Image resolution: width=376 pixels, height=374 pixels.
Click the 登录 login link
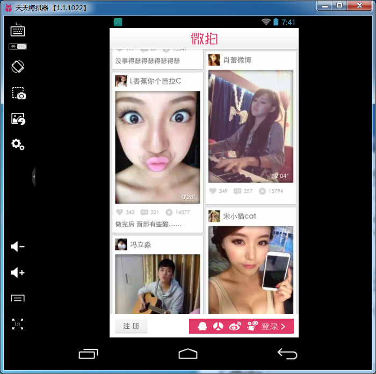pos(273,327)
